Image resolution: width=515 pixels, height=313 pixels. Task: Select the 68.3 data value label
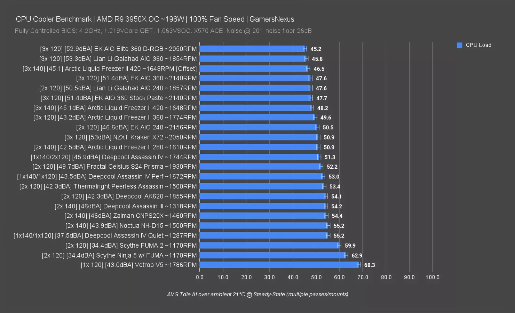(x=370, y=265)
